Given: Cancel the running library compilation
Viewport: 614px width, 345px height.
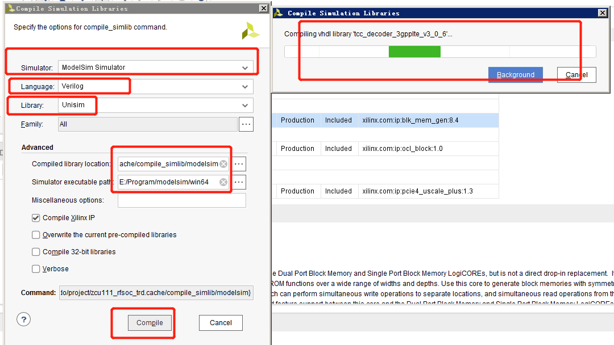Looking at the screenshot, I should (x=576, y=74).
